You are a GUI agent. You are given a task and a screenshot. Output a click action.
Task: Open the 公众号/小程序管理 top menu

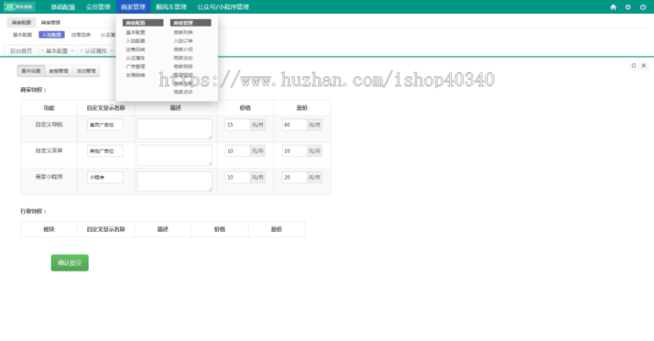[x=223, y=7]
